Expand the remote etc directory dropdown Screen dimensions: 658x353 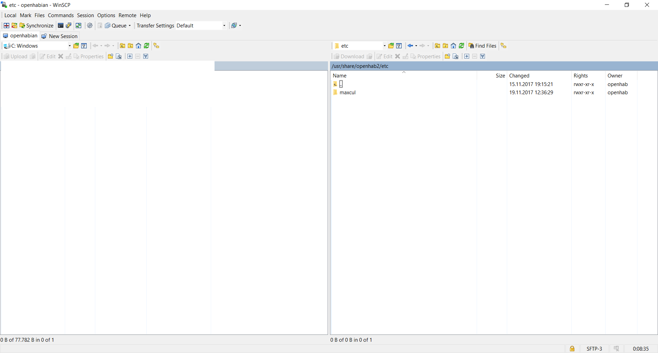384,46
